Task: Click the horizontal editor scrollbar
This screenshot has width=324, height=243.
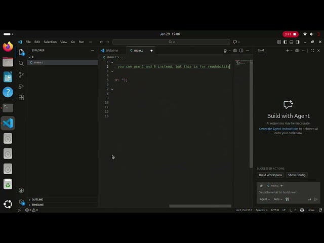Action: click(x=200, y=206)
